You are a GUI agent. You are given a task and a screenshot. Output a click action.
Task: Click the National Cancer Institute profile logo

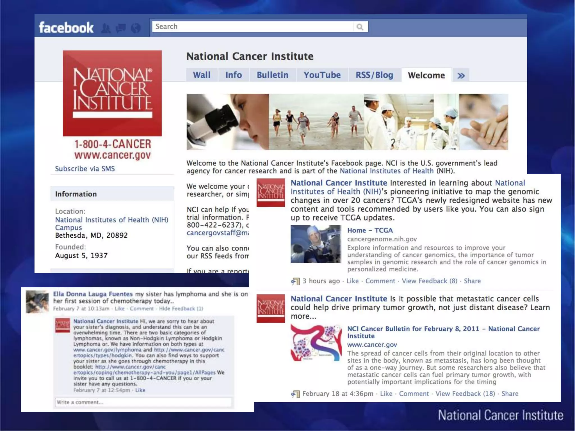pyautogui.click(x=112, y=93)
